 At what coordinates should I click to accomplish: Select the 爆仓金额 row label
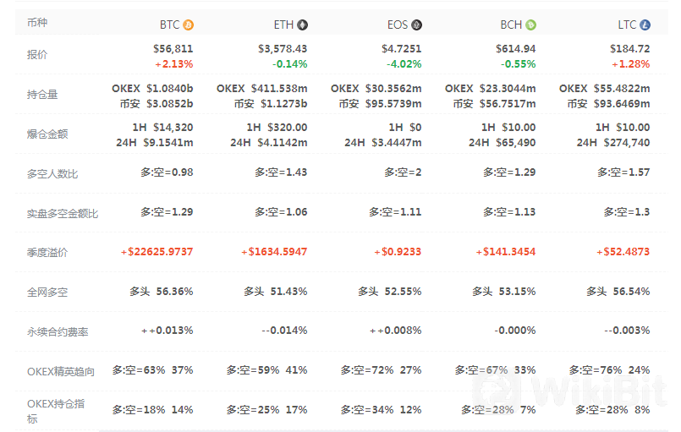[48, 134]
